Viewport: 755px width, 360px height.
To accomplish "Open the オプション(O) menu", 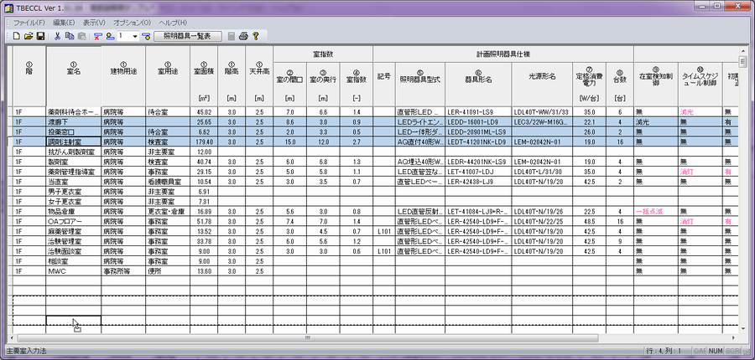I will click(x=132, y=22).
